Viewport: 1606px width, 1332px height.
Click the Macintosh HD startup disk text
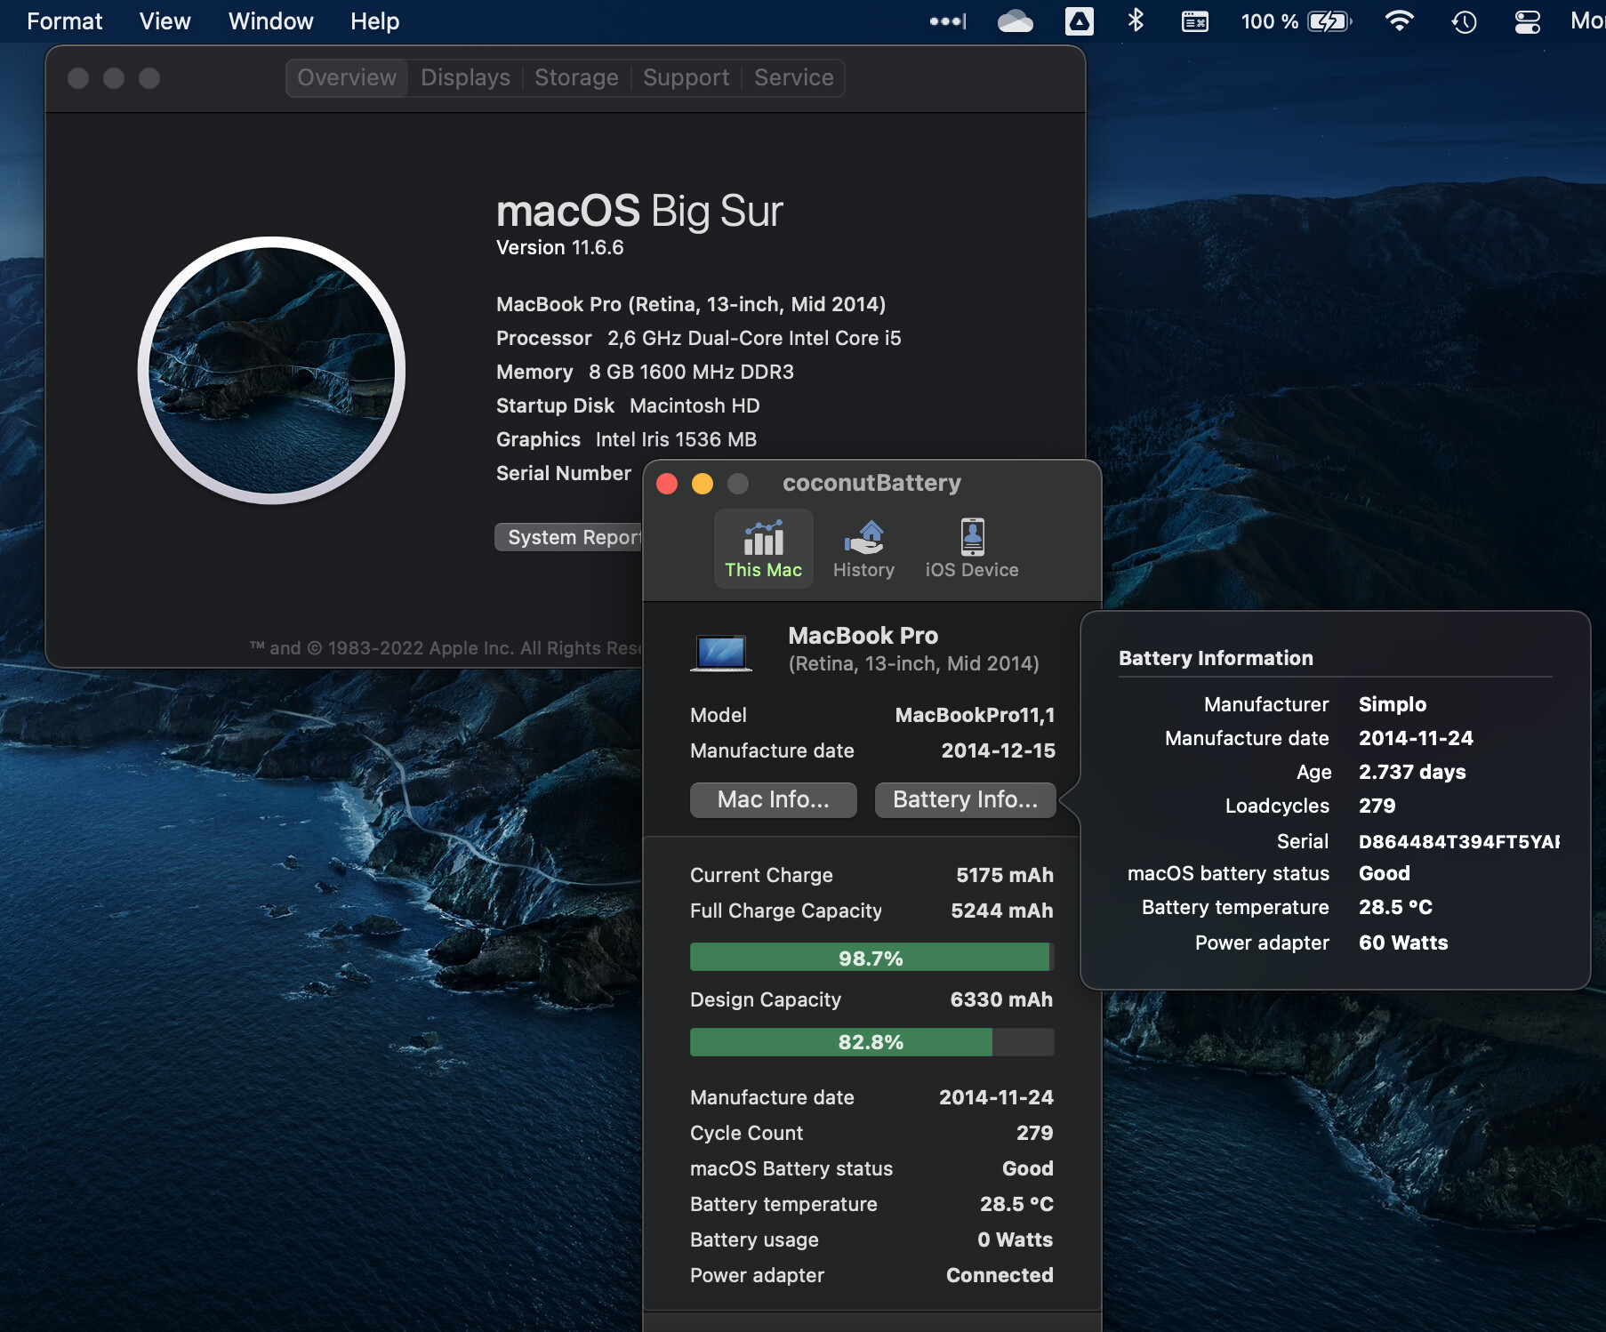click(695, 405)
